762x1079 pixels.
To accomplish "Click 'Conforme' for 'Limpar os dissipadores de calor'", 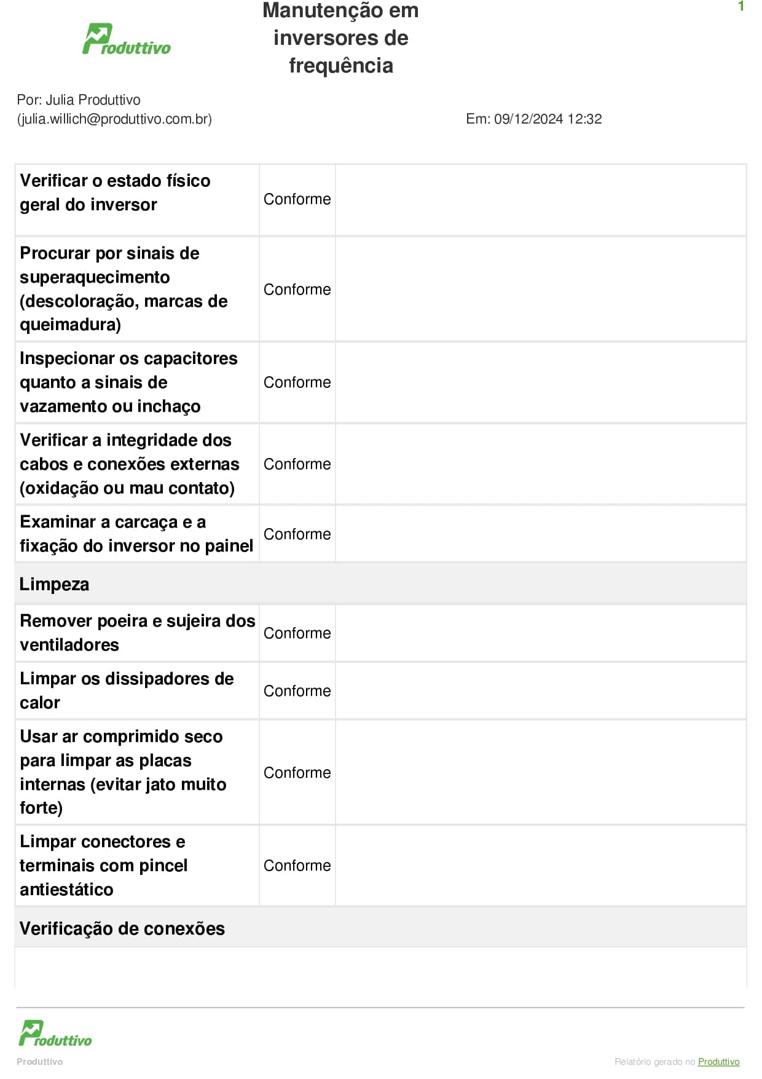I will pos(297,691).
